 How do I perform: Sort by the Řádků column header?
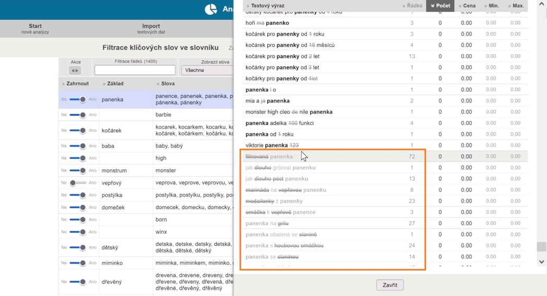pyautogui.click(x=412, y=6)
